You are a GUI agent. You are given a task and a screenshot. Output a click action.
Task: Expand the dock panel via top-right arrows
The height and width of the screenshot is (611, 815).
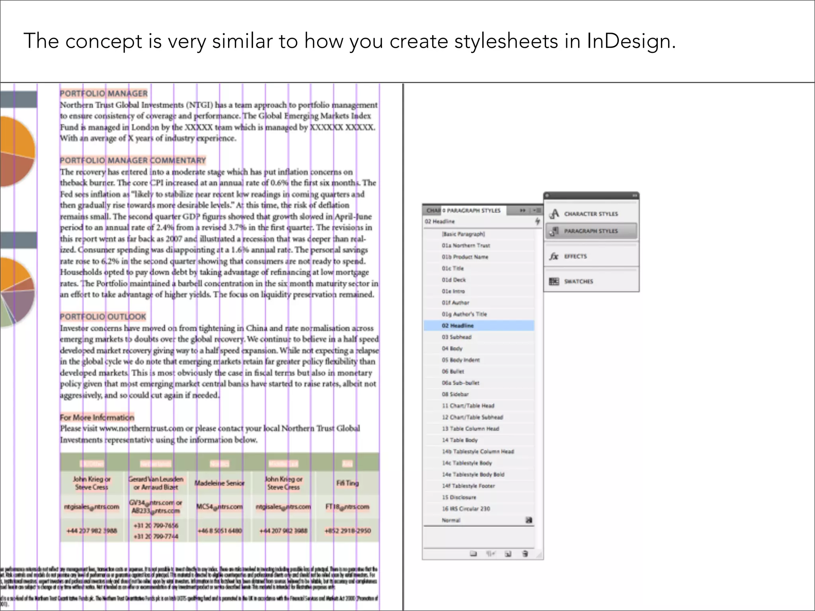635,195
